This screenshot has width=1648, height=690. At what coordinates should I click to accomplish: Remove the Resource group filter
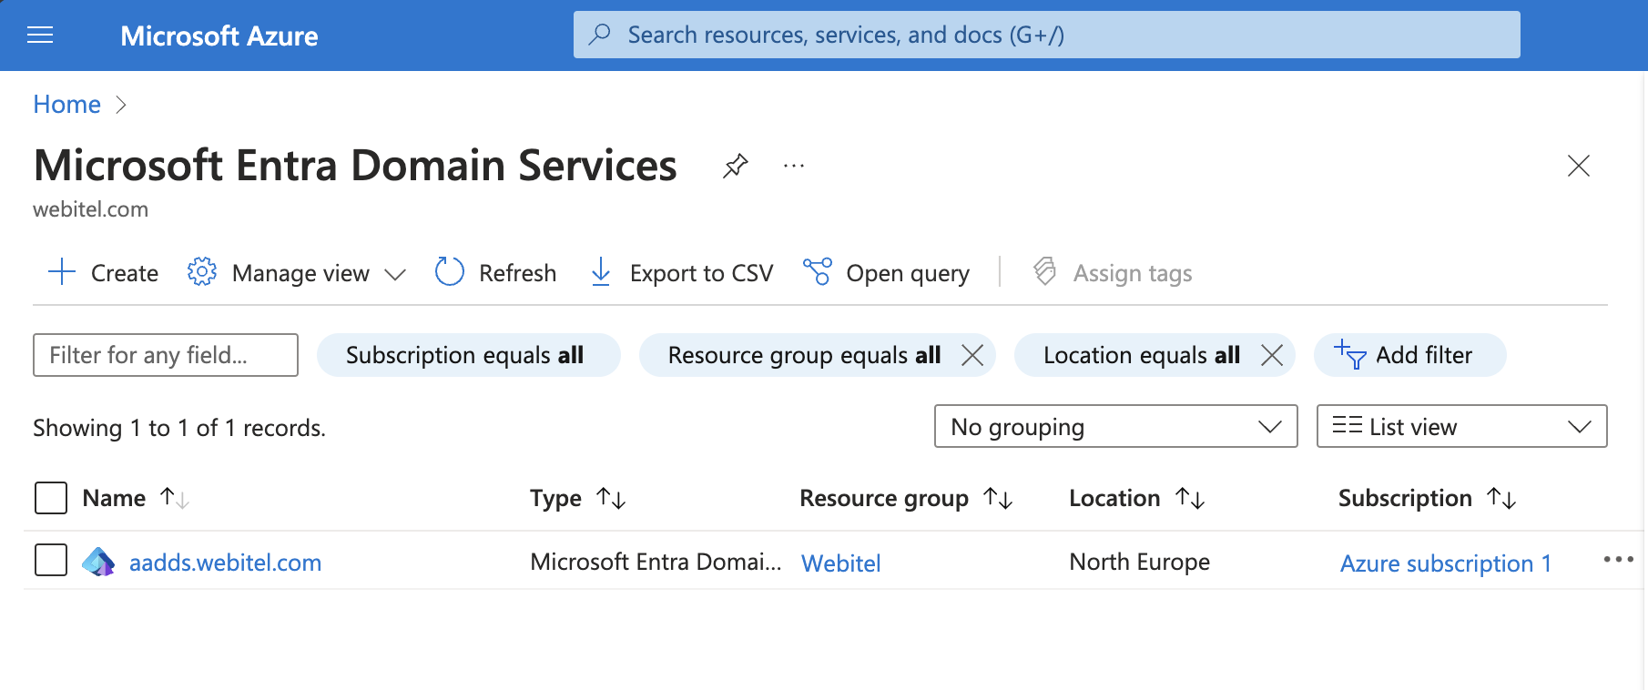pos(972,355)
